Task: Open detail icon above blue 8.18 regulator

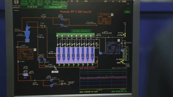Action: tap(119, 40)
